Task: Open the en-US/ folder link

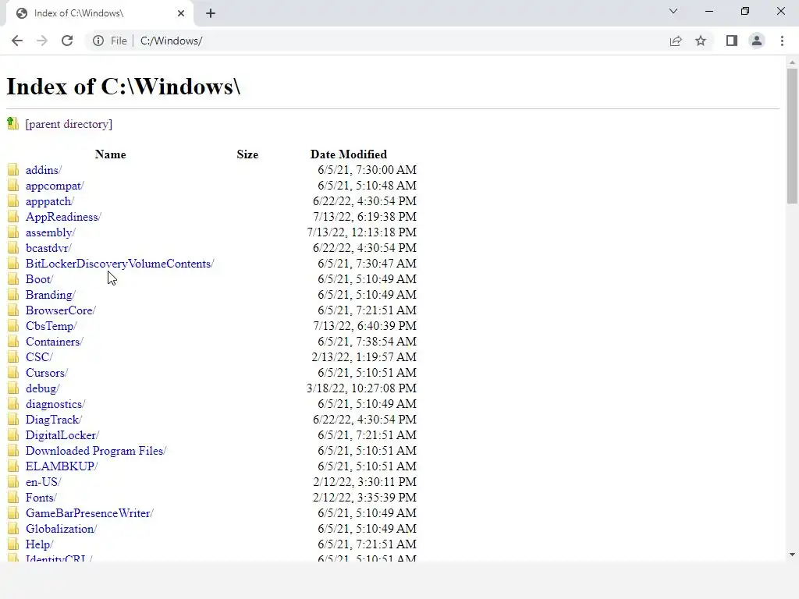Action: 44,482
